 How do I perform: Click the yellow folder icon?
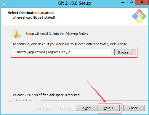coord(17,34)
